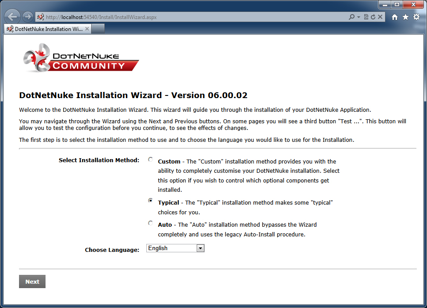The image size is (427, 308).
Task: Select the Auto installation method radio
Action: [x=150, y=223]
